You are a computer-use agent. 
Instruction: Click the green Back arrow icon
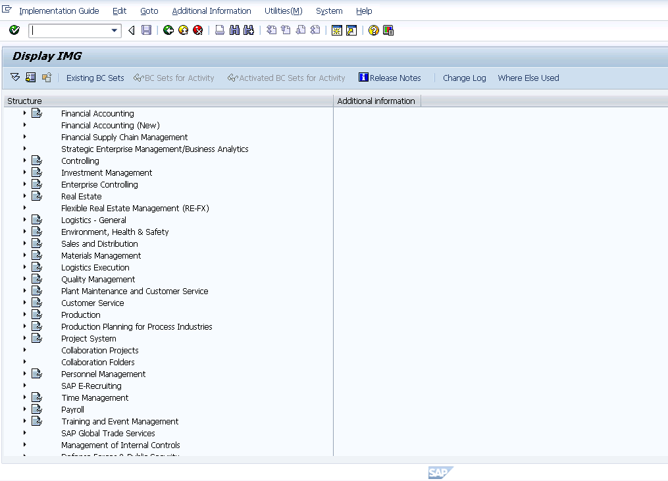[x=168, y=30]
